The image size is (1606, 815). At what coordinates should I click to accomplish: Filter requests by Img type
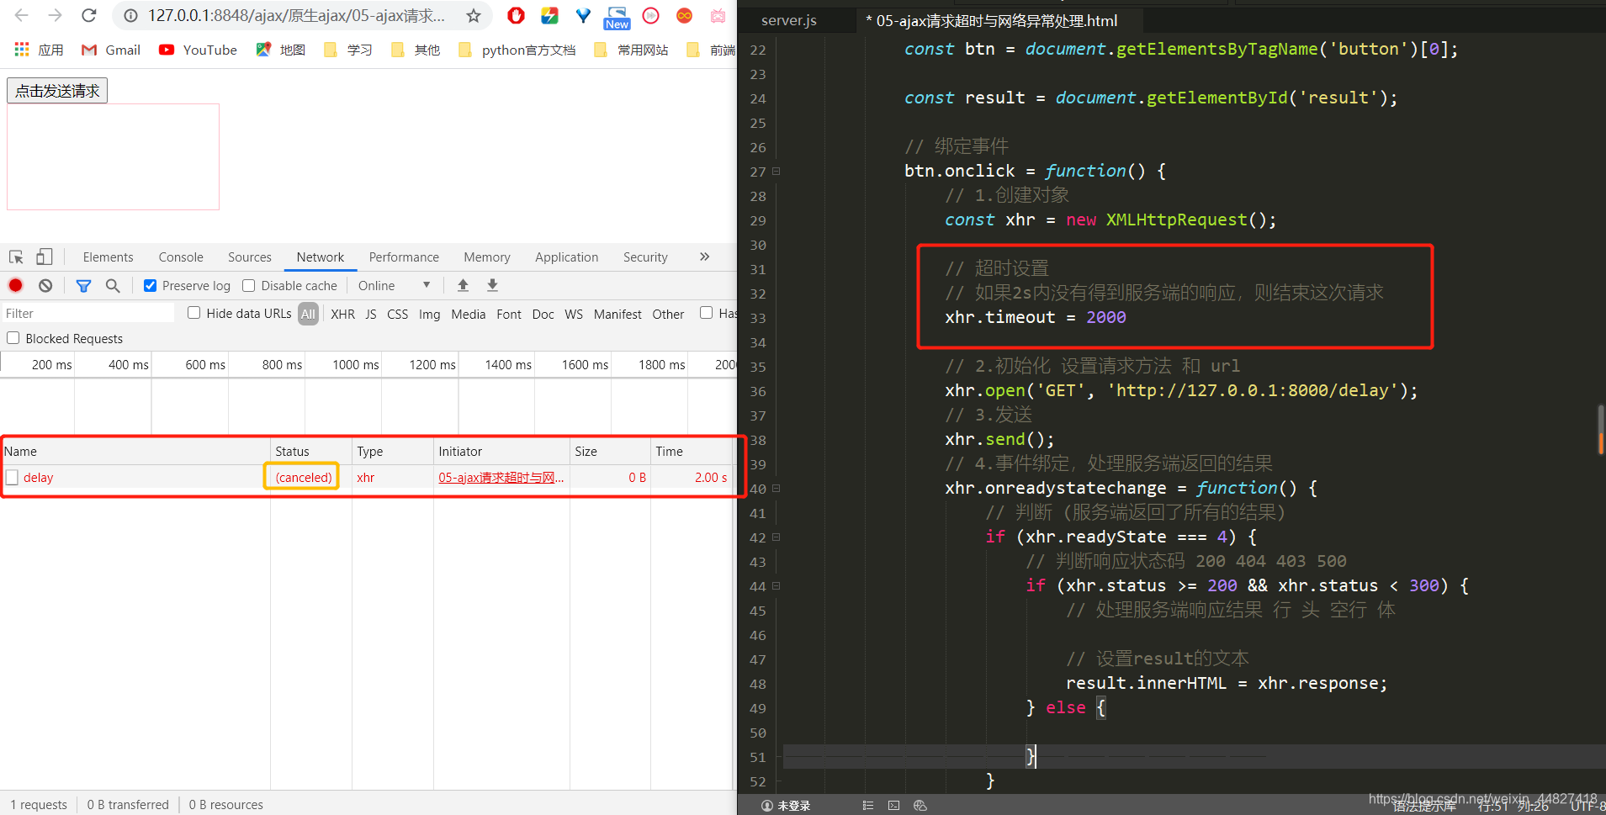[429, 314]
